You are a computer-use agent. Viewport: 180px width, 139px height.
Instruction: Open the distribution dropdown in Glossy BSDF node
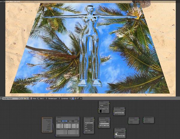(x=120, y=132)
